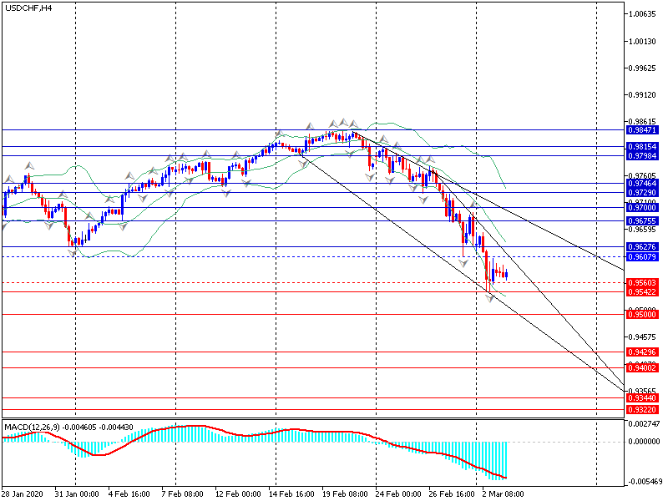Click the MACD 0.000000 zero level label

645,442
